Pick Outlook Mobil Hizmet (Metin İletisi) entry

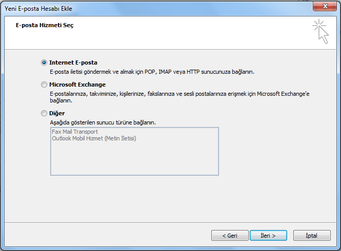tap(94, 138)
